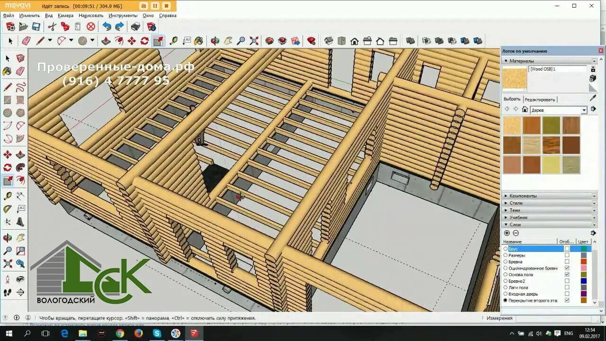Click the Erase red circle icon in top toolbar
This screenshot has width=606, height=341.
pos(91,27)
